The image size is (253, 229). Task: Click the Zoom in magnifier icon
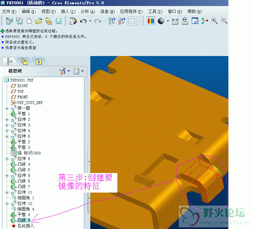pos(214,21)
